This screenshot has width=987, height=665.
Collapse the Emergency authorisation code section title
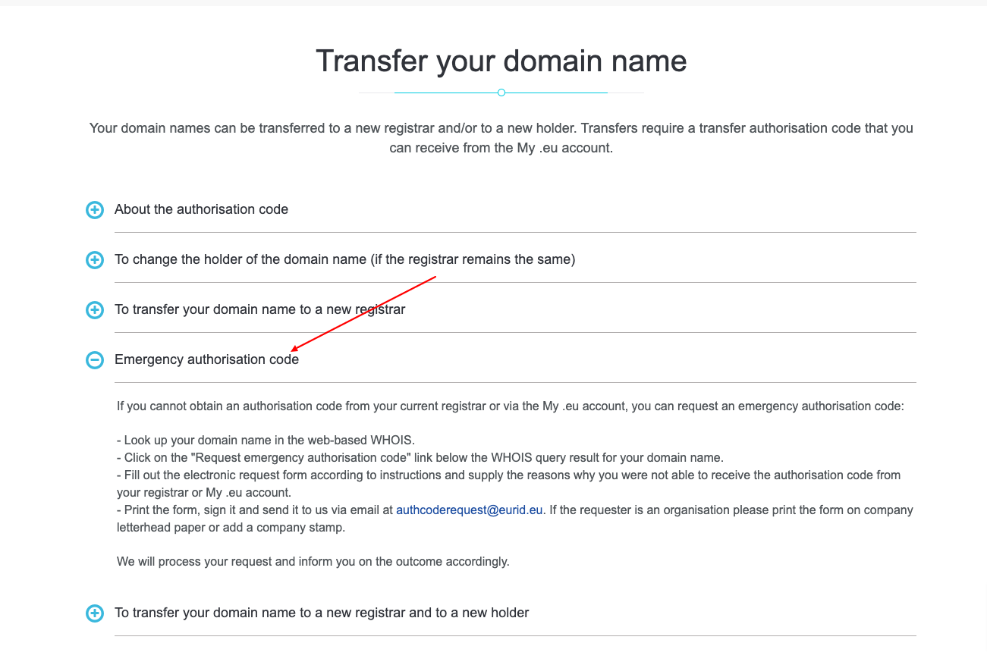(206, 359)
